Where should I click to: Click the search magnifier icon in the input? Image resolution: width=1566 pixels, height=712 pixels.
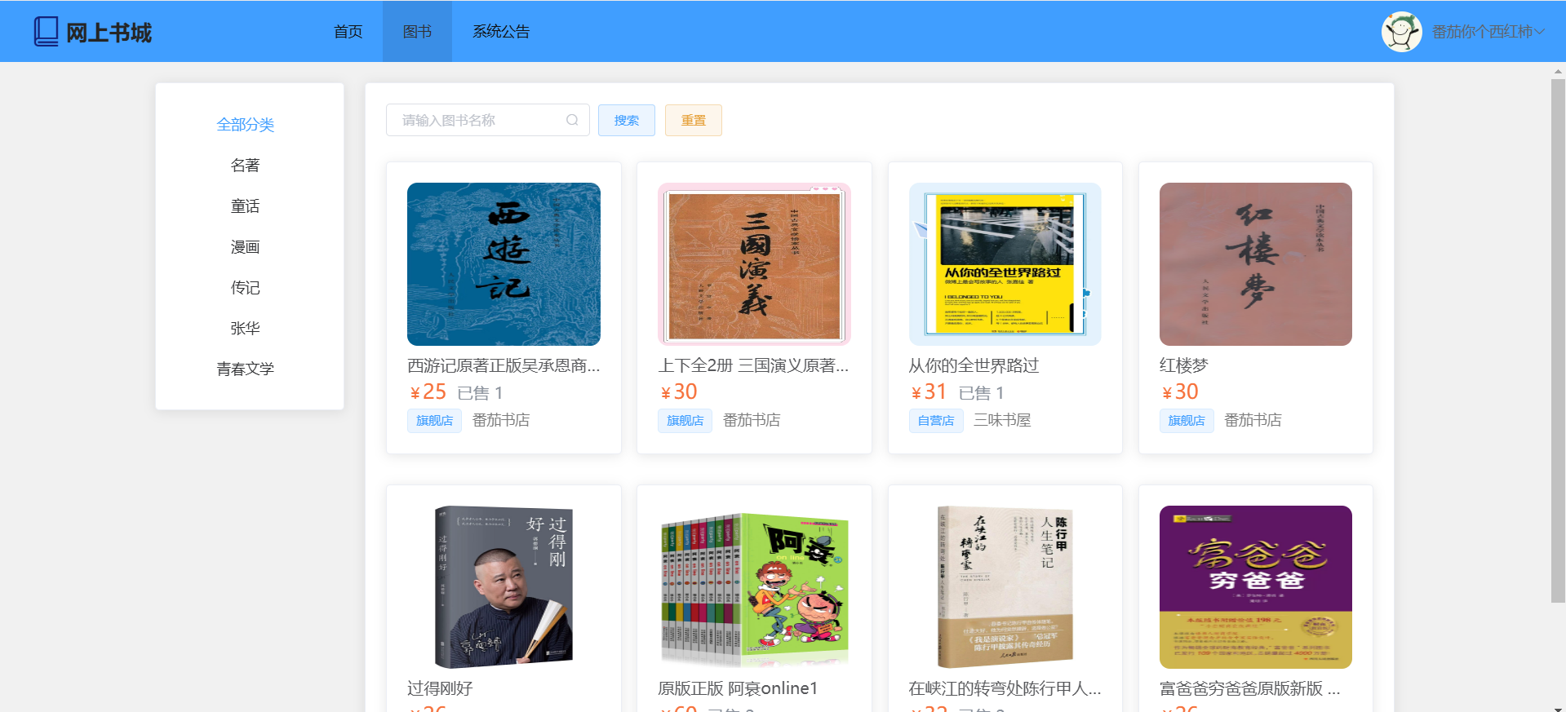pyautogui.click(x=572, y=120)
